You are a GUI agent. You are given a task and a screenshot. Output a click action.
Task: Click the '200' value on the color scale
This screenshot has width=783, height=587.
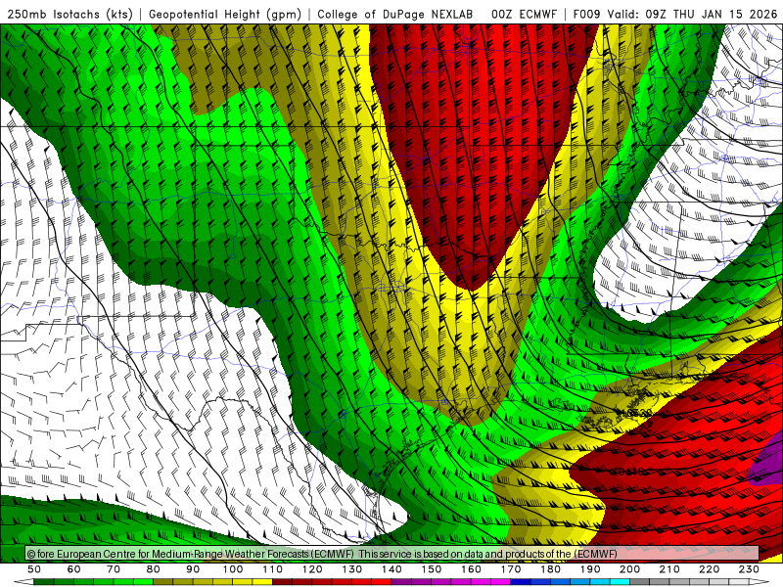(x=630, y=569)
